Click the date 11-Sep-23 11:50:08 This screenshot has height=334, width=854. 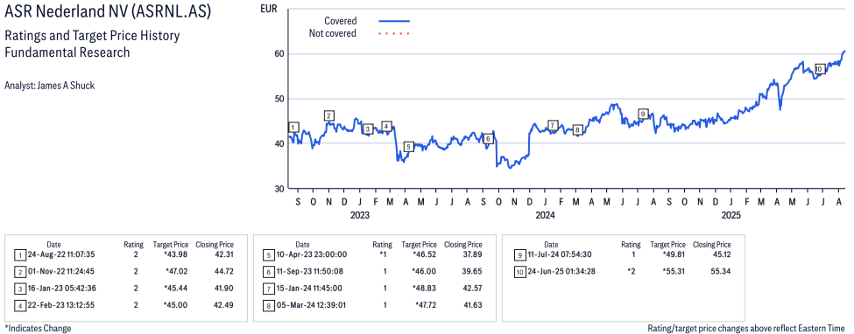310,271
